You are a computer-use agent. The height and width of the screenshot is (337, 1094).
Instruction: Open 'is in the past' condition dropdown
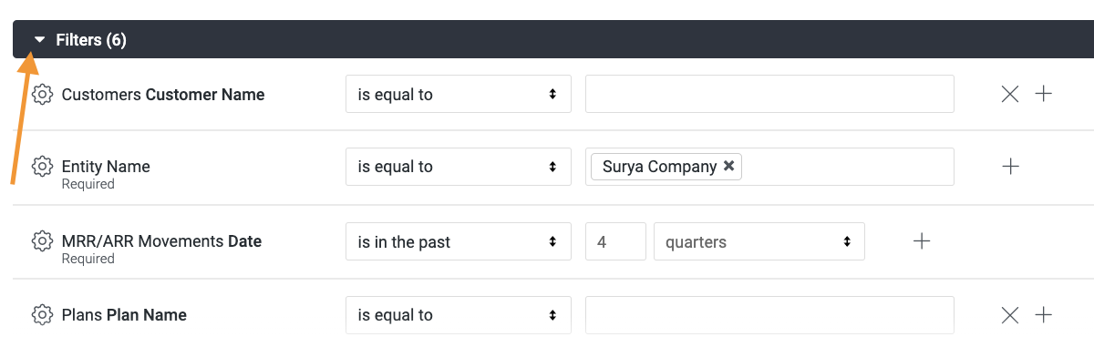pyautogui.click(x=459, y=241)
